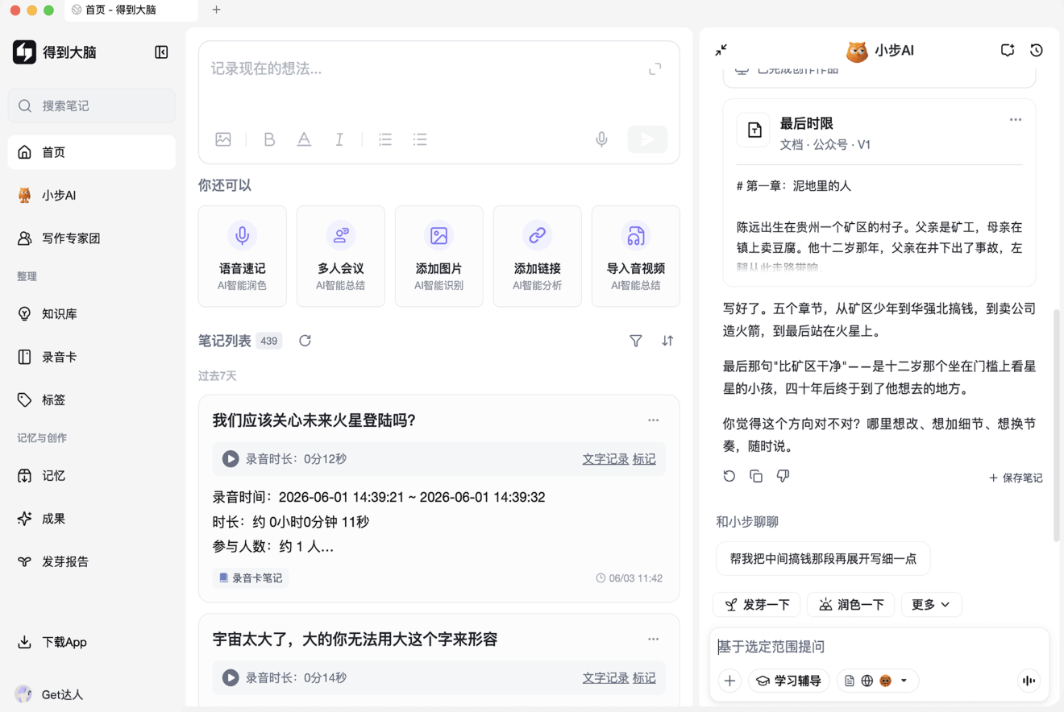This screenshot has width=1064, height=712.
Task: Expand the 更多 dropdown
Action: tap(931, 604)
